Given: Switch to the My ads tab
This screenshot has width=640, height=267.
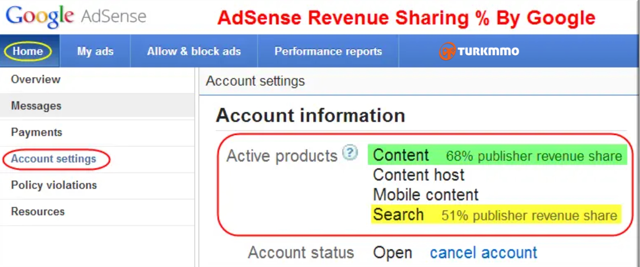Looking at the screenshot, I should click(x=95, y=51).
